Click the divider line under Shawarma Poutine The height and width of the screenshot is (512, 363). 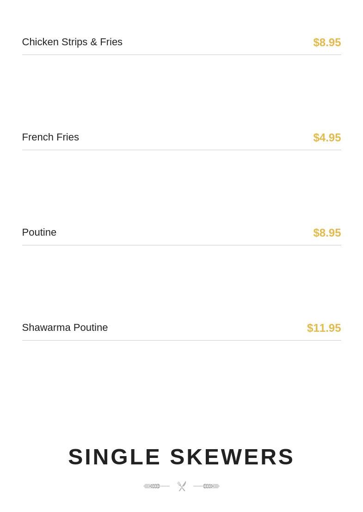[181, 341]
